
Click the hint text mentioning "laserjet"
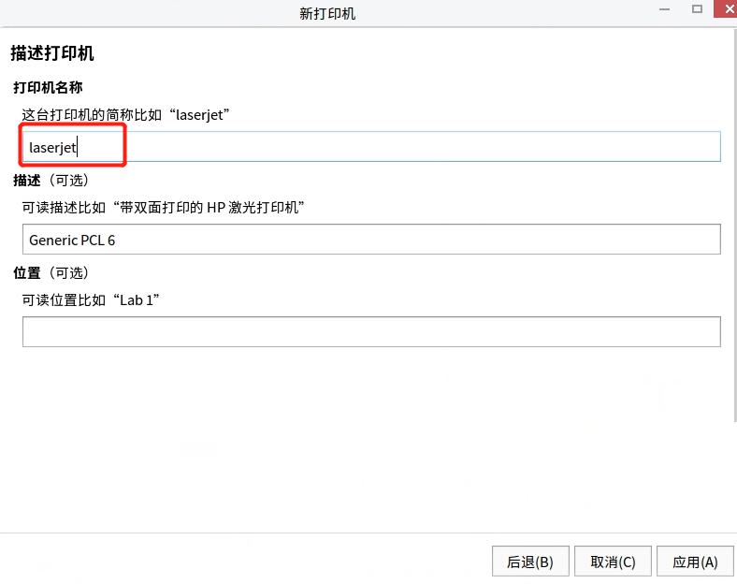[x=125, y=115]
